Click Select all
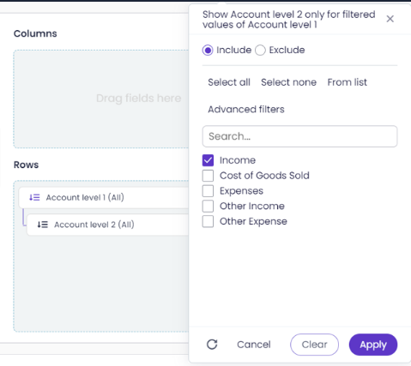 (x=229, y=82)
